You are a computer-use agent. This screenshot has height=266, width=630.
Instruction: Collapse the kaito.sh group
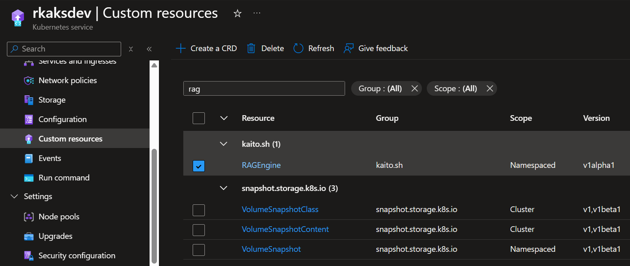[x=224, y=144]
